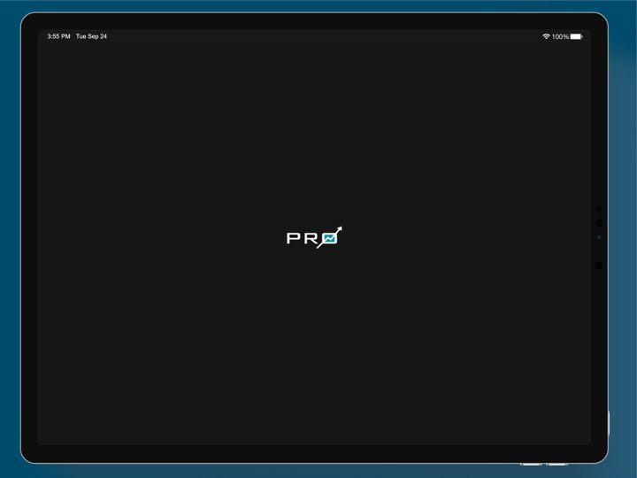Image resolution: width=637 pixels, height=478 pixels.
Task: Tap the Tue Sep 24 date
Action: pos(91,36)
